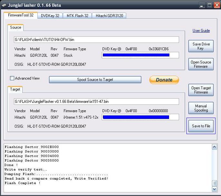
Task: Click Target vendor value 'Hitachi'
Action: tap(20, 117)
